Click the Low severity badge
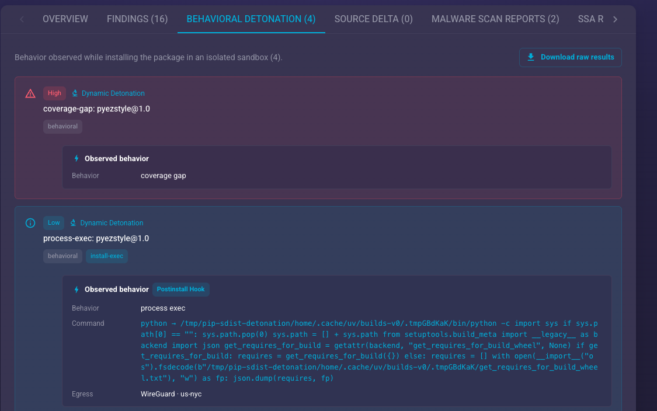Screen dimensions: 657x411 point(54,223)
